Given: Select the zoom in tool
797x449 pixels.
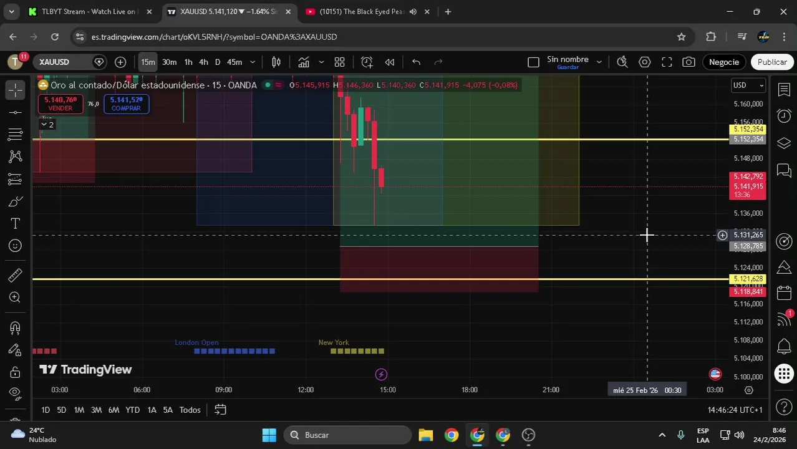Looking at the screenshot, I should tap(16, 297).
